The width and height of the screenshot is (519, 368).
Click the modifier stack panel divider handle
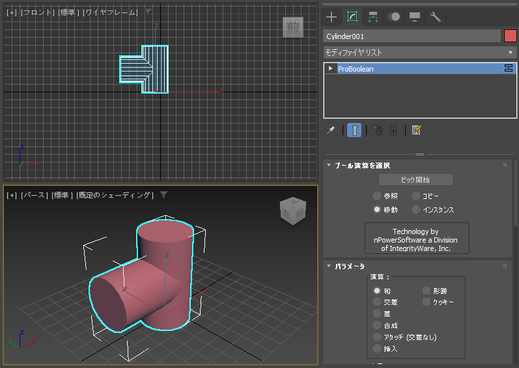point(419,154)
